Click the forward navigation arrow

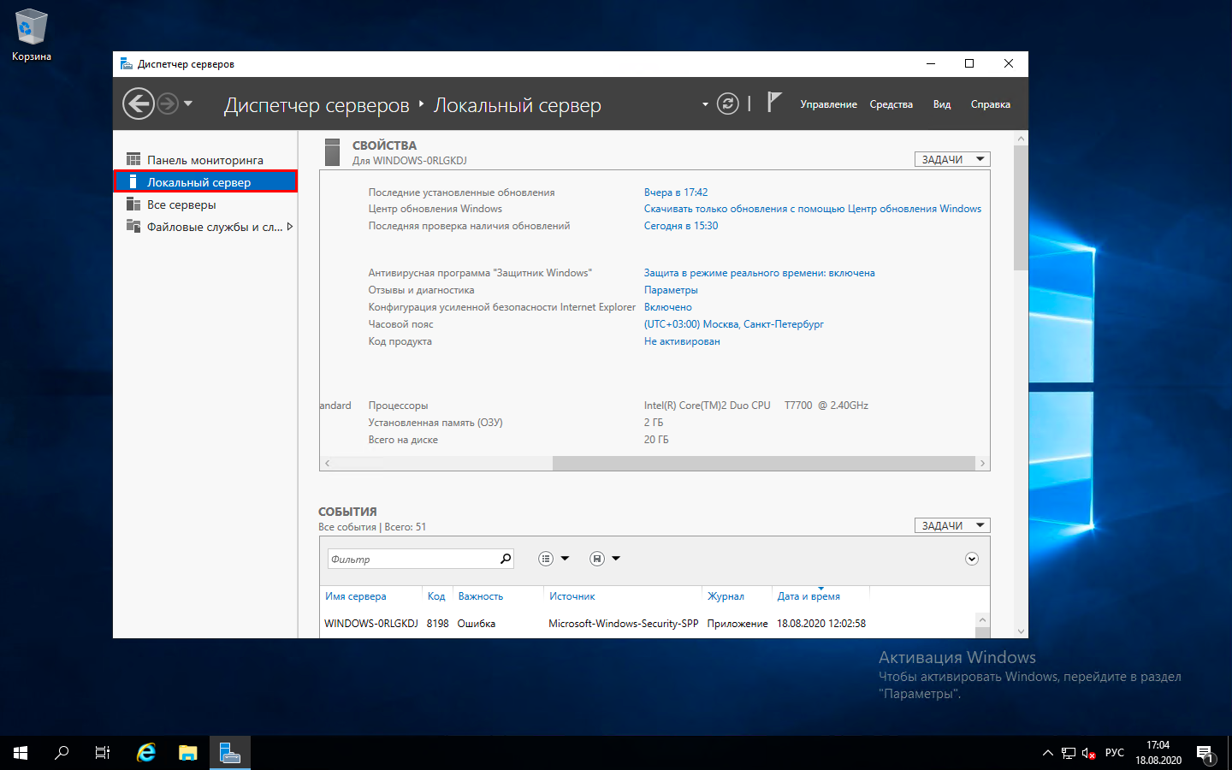click(x=168, y=104)
